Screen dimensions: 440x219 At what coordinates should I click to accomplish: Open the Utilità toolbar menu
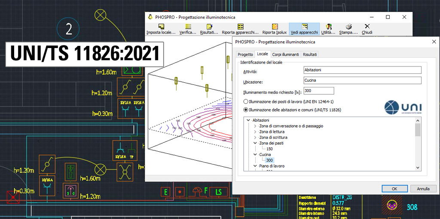[328, 29]
